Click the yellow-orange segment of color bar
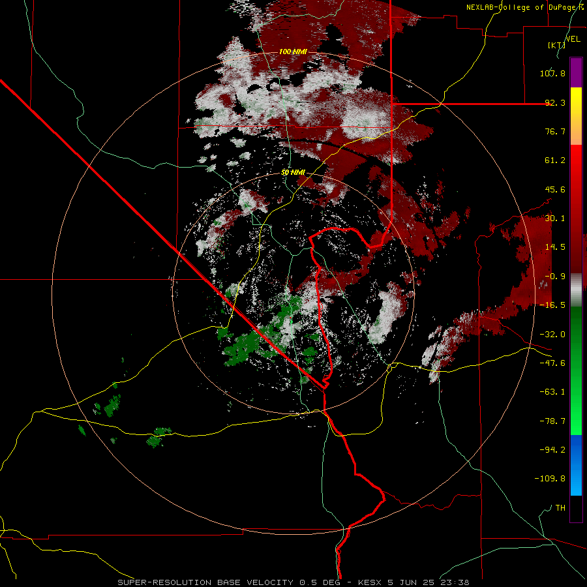This screenshot has height=587, width=587. point(576,116)
